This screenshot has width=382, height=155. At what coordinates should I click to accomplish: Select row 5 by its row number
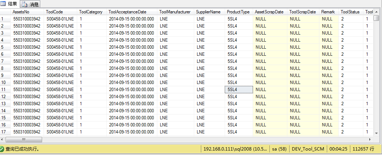click(x=5, y=47)
